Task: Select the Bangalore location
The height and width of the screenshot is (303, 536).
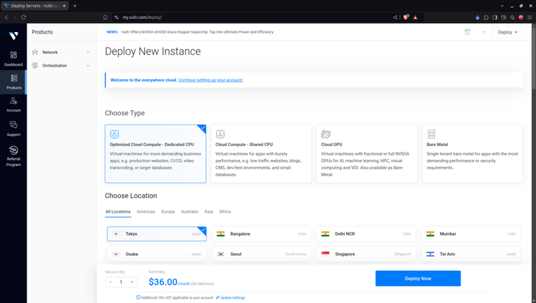Action: 262,234
